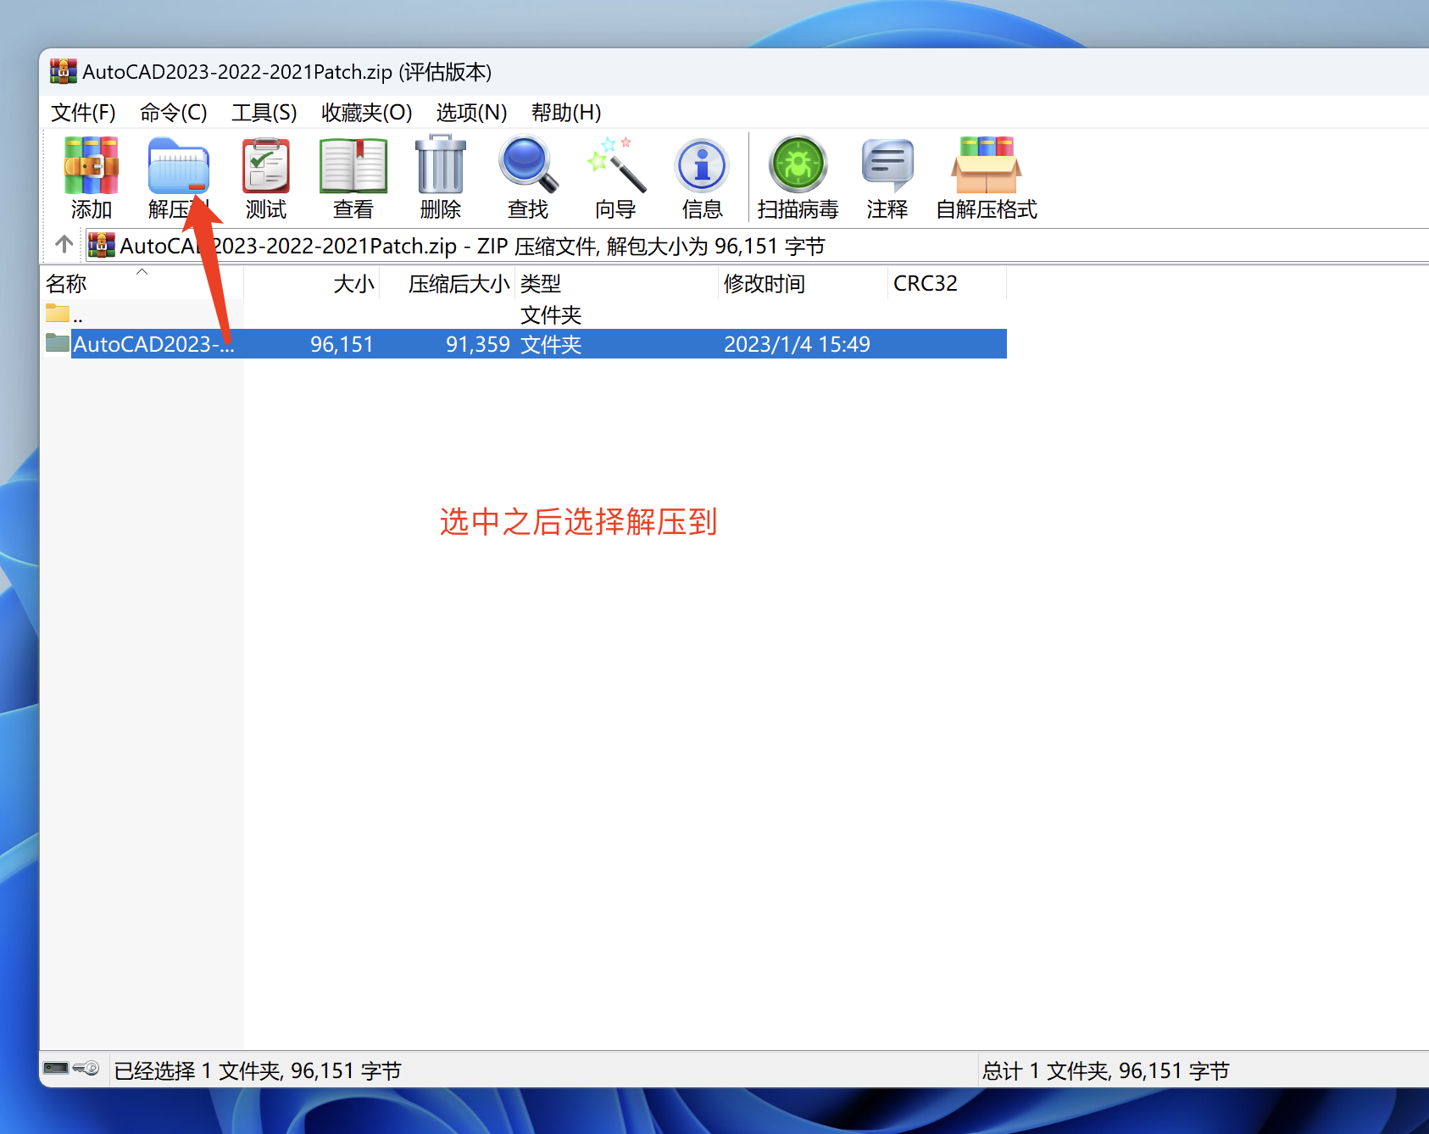Viewport: 1429px width, 1134px height.
Task: Sort by Size (大小) column header
Action: coord(312,283)
